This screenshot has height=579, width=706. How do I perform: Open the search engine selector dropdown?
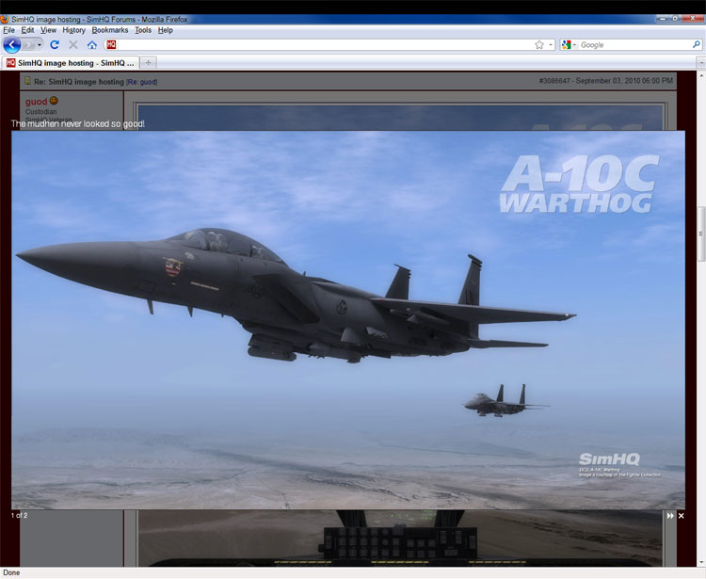click(570, 44)
